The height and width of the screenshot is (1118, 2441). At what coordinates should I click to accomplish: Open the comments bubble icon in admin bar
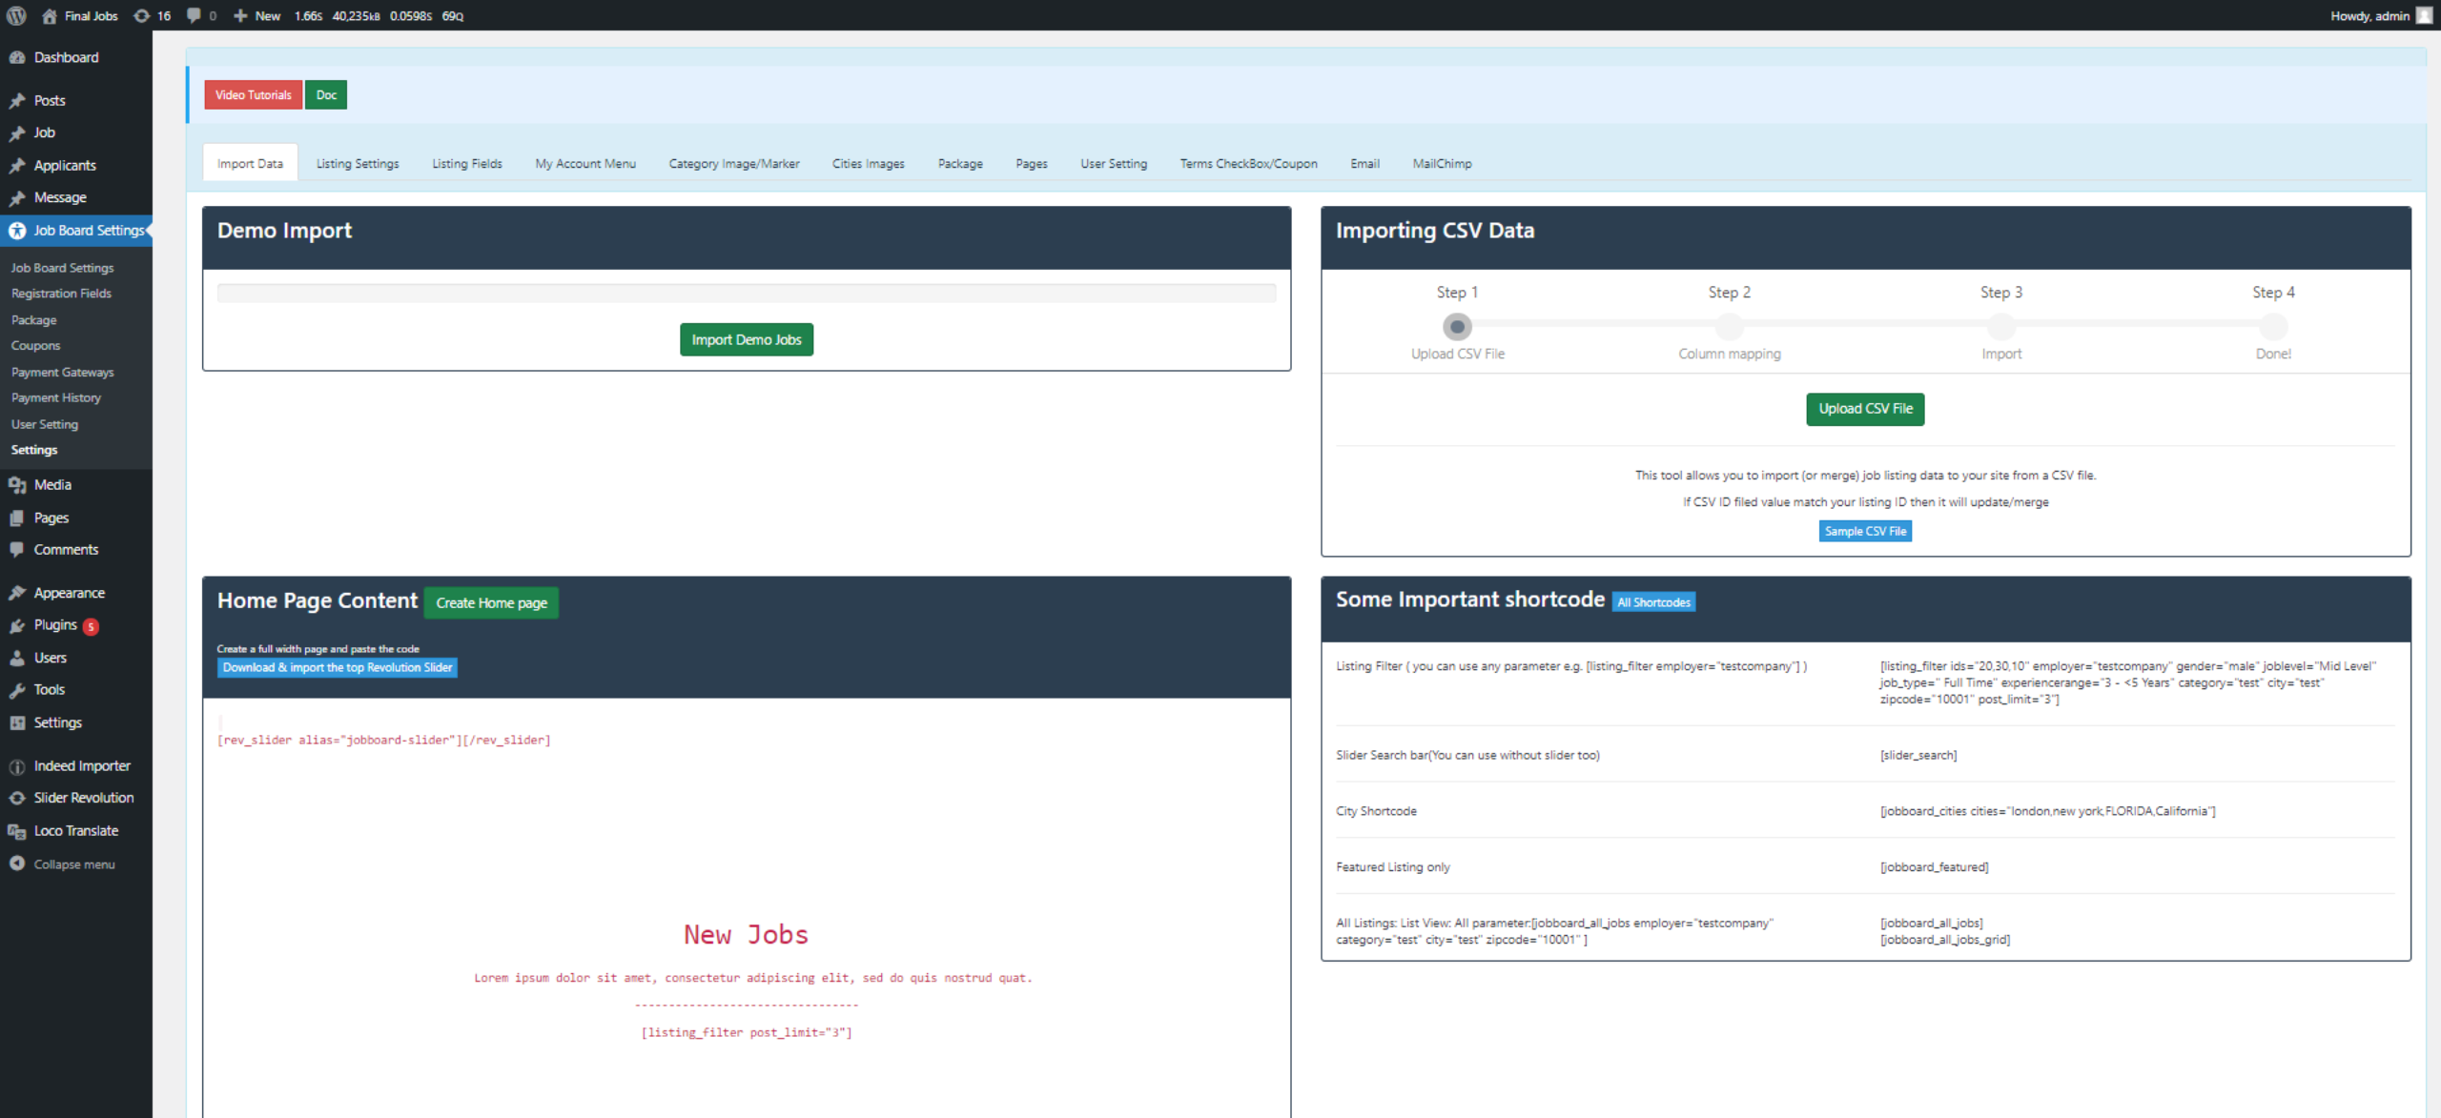[194, 15]
